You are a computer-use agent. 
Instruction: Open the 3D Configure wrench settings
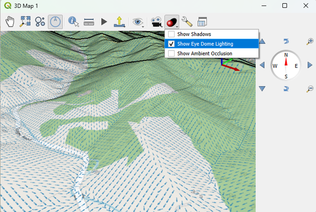tap(187, 22)
